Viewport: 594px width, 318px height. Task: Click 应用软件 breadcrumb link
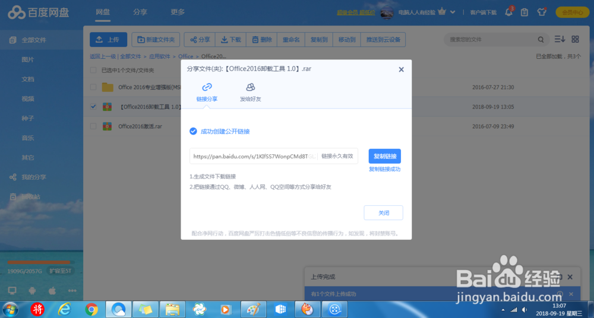[159, 56]
